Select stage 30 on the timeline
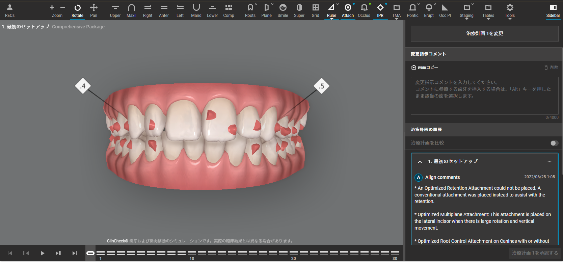The height and width of the screenshot is (262, 563). (395, 253)
